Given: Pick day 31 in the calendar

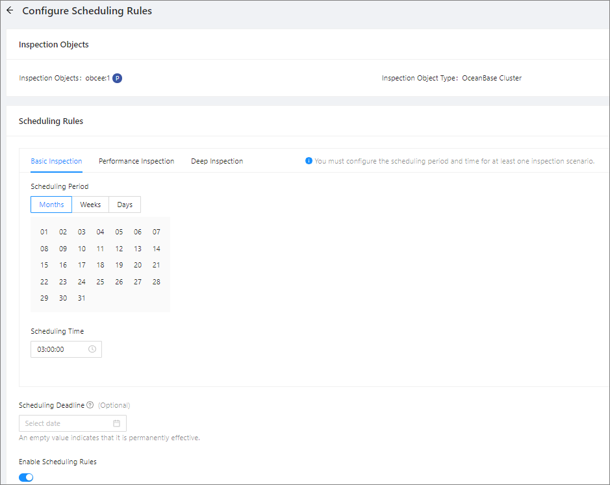Looking at the screenshot, I should coord(81,298).
